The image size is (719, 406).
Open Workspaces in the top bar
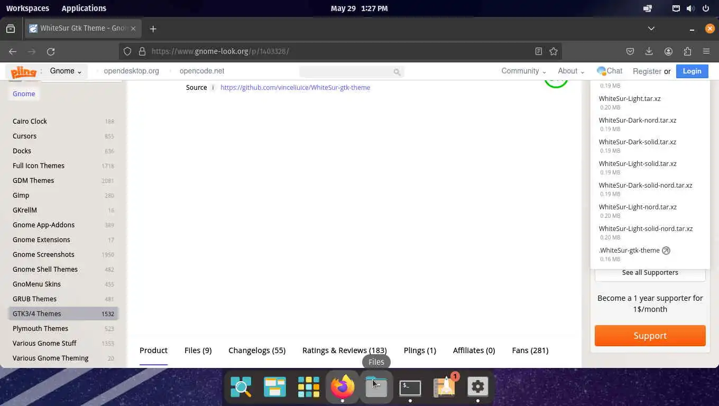coord(27,8)
